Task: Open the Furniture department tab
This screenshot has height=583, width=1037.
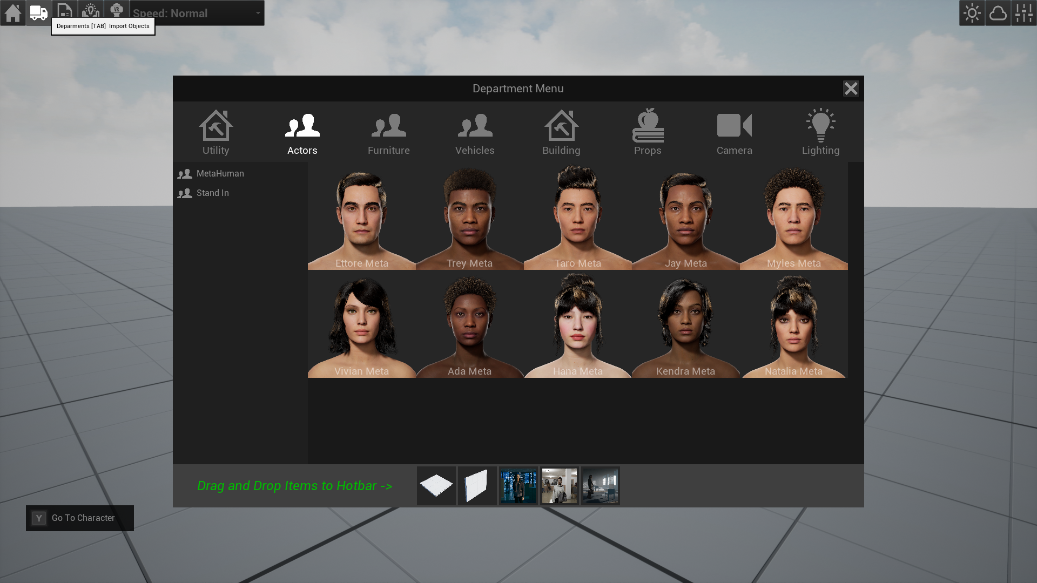Action: pyautogui.click(x=389, y=132)
